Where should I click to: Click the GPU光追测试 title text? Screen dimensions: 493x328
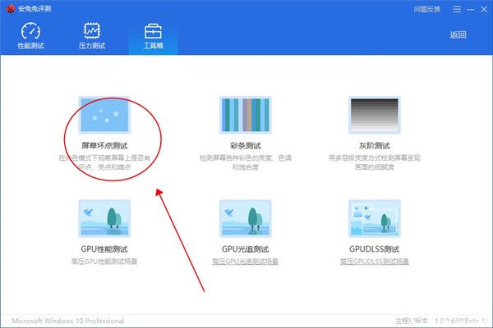pyautogui.click(x=245, y=249)
